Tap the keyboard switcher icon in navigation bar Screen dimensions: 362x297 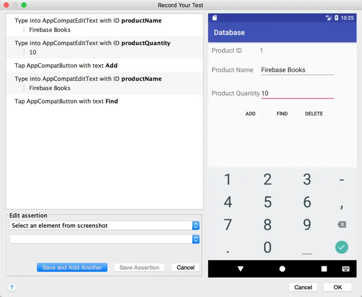point(345,269)
